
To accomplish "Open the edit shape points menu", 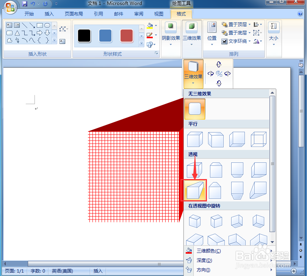I will [63, 29].
